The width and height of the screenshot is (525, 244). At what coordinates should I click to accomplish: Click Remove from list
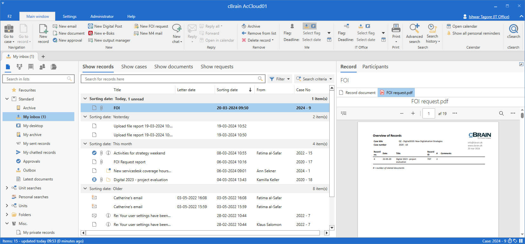(259, 33)
